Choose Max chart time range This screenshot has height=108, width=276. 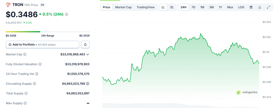tap(230, 7)
